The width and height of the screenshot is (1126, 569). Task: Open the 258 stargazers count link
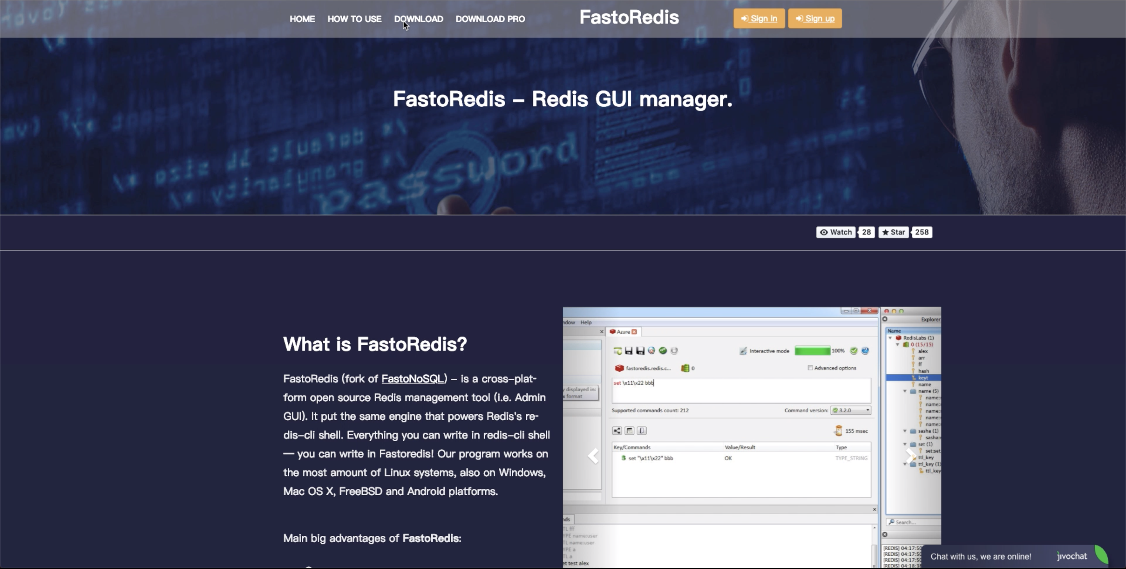click(x=922, y=232)
